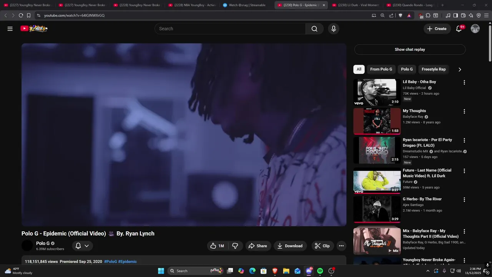
Task: Click into the YouTube search field
Action: tap(230, 29)
